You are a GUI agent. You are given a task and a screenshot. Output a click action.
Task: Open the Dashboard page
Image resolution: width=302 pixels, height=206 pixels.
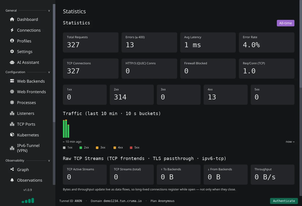[28, 19]
